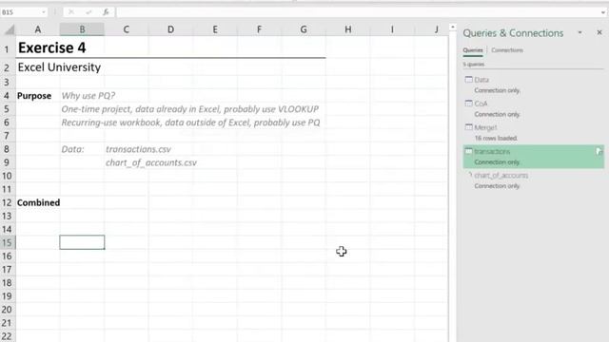The image size is (609, 342).
Task: Click the 'Recurring-use workbook' text in row 6
Action: pos(190,123)
